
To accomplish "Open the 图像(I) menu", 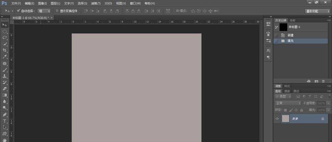I will click(x=42, y=3).
